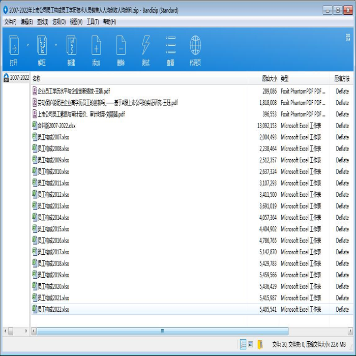Click the 打开 (Open) toolbar icon

pos(14,50)
